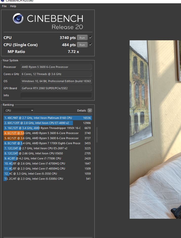Select Ryzen 5 3600 row scoring 3727
Screen dimensions: 181x238
point(48,138)
